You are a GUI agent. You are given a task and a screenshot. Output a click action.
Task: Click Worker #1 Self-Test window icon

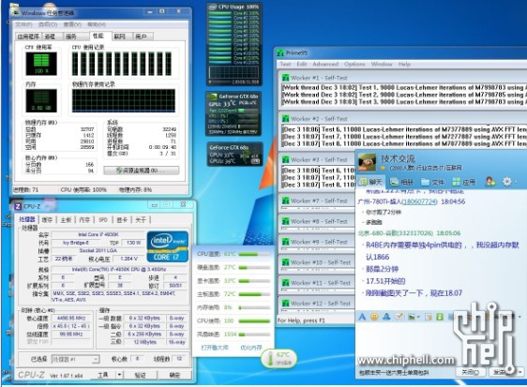tap(286, 78)
